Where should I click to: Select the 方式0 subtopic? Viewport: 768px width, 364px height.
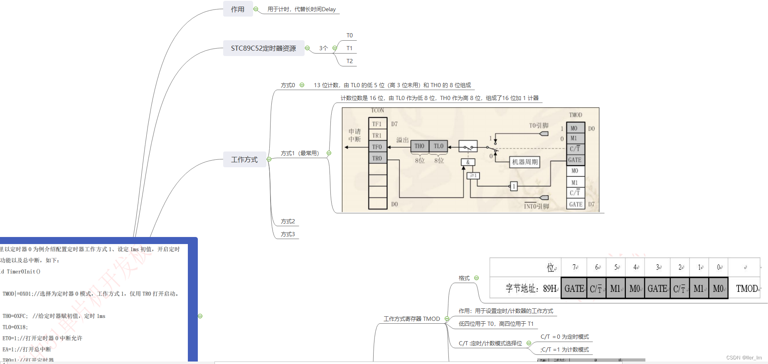point(288,85)
